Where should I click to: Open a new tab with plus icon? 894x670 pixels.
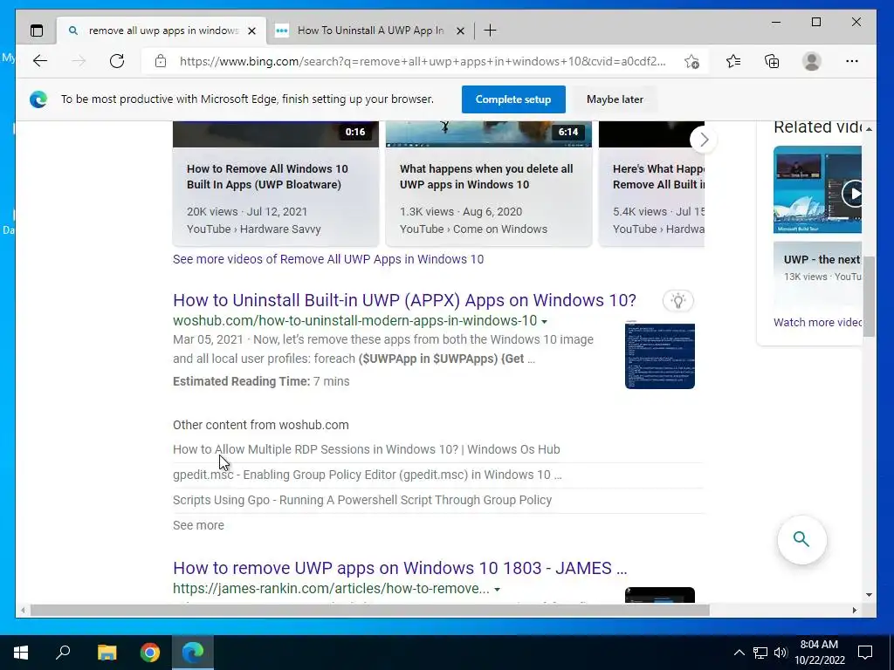(490, 31)
